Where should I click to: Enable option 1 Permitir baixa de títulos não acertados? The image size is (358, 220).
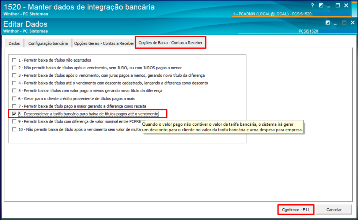point(14,60)
